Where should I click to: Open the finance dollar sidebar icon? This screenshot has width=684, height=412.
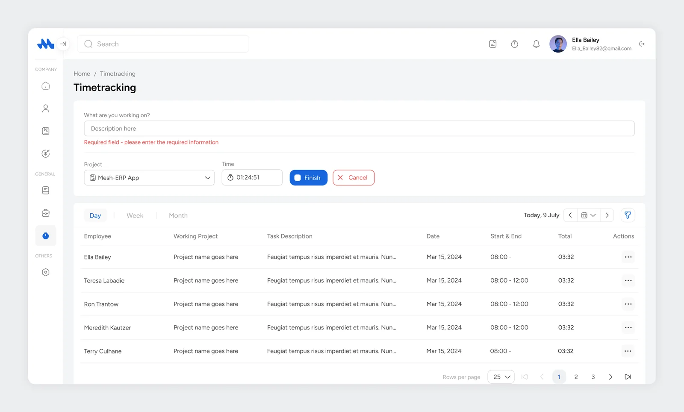(x=46, y=154)
